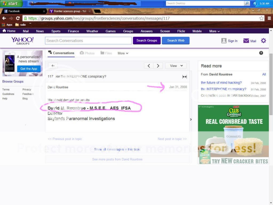Focus the Search Conversations field
This screenshot has width=273, height=205.
tap(88, 41)
